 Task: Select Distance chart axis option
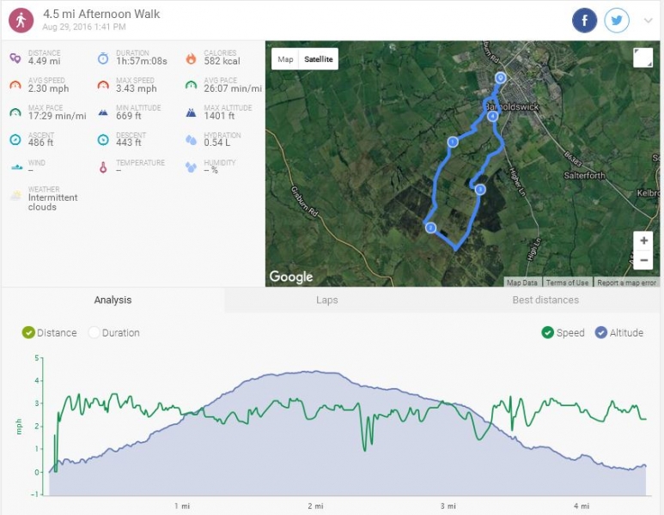click(28, 333)
